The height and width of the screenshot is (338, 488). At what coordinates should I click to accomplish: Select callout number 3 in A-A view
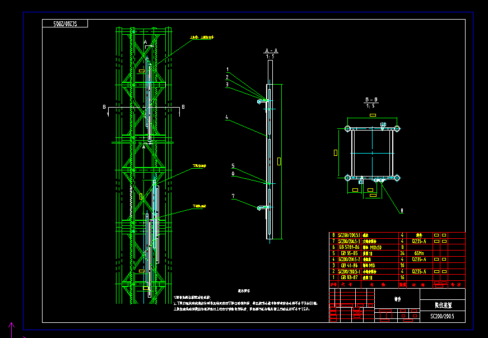pyautogui.click(x=227, y=84)
